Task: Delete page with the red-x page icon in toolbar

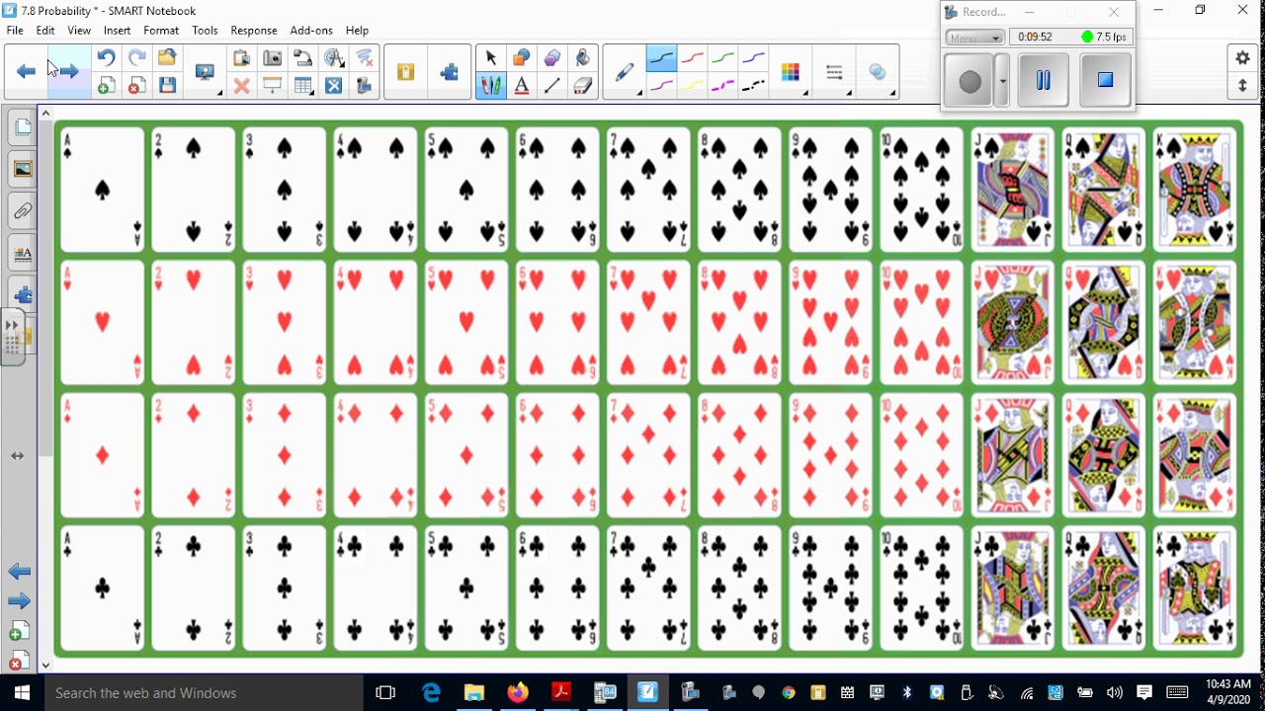Action: pyautogui.click(x=136, y=86)
